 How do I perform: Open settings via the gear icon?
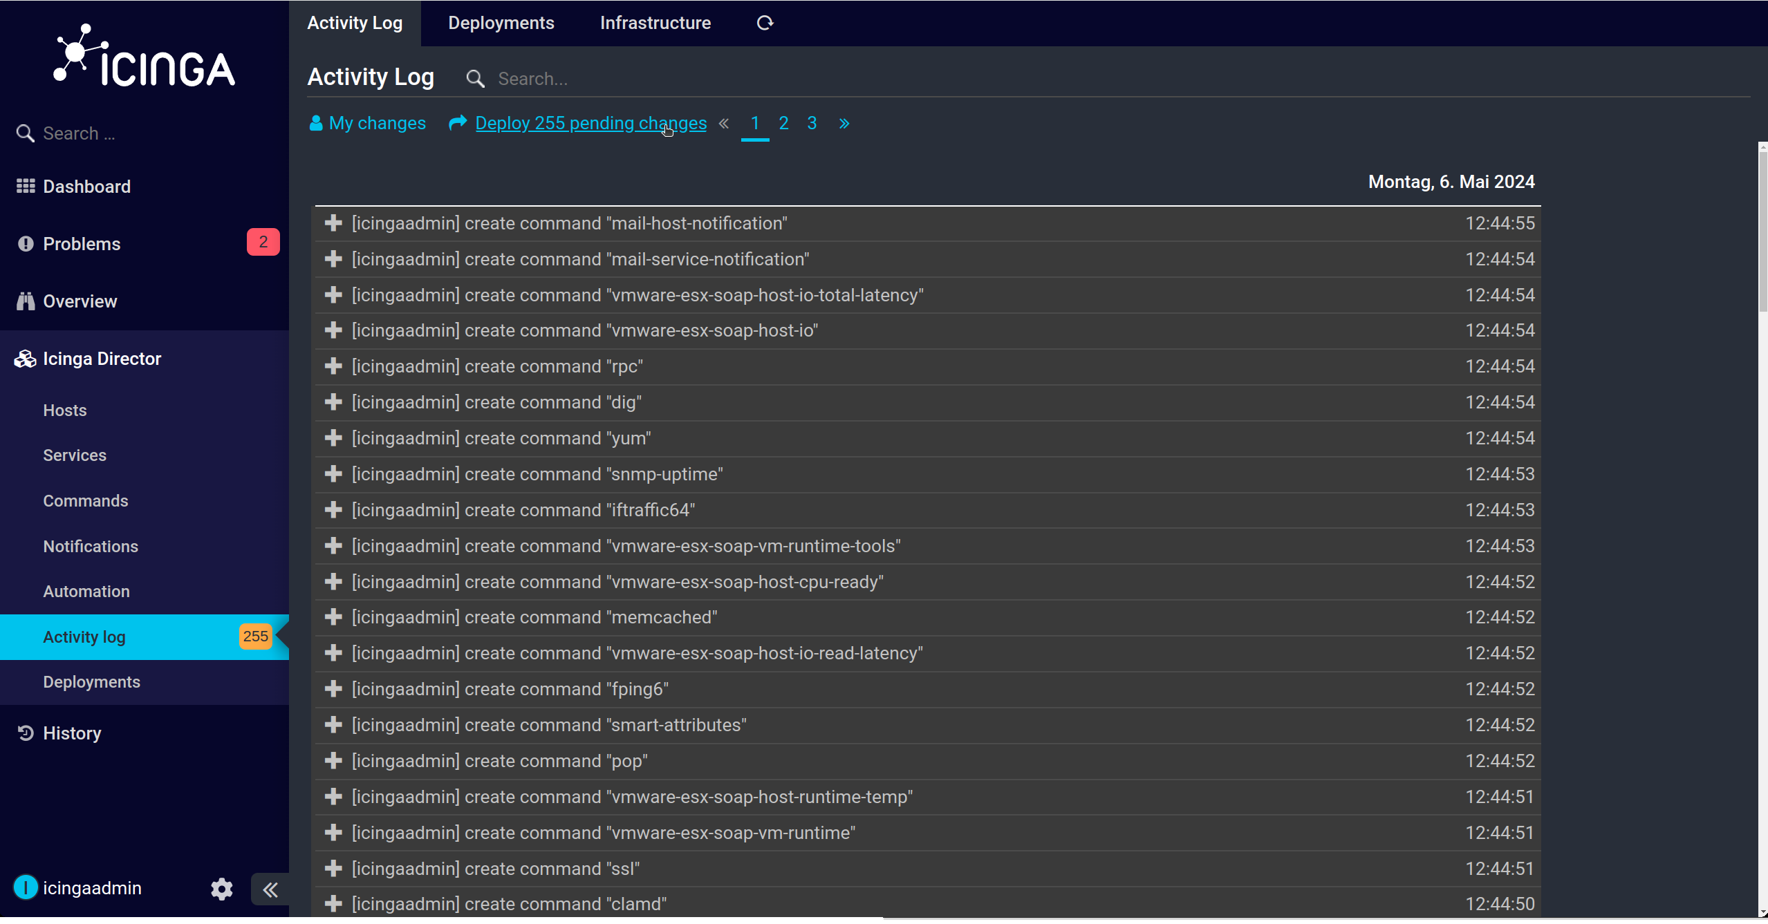pos(222,889)
